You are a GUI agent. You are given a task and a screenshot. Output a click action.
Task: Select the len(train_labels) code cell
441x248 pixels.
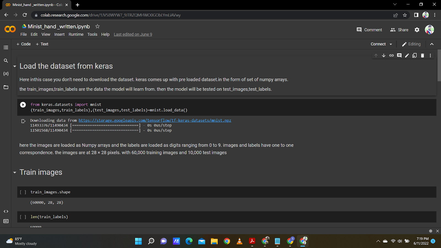point(227,217)
